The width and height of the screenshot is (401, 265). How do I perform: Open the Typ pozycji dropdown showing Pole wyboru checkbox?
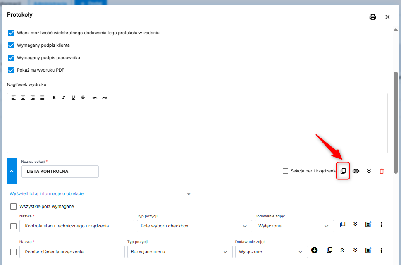[x=194, y=226]
